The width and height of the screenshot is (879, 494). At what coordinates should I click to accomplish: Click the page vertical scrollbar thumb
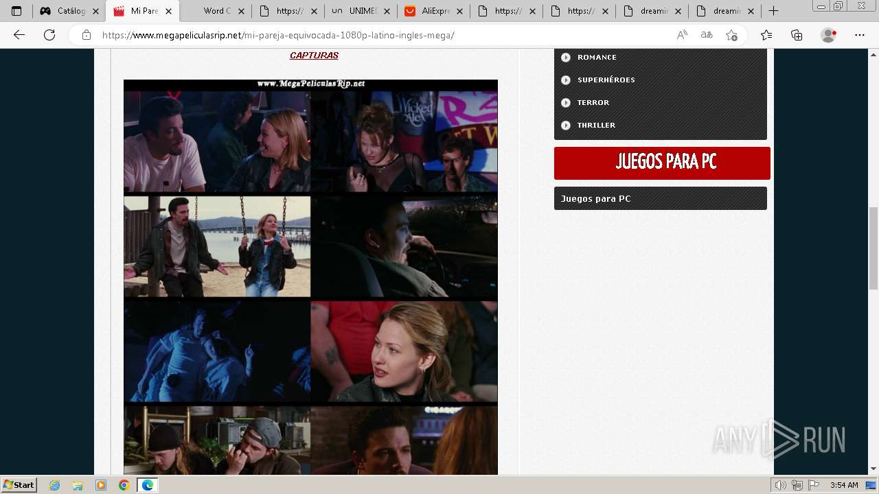(x=874, y=248)
